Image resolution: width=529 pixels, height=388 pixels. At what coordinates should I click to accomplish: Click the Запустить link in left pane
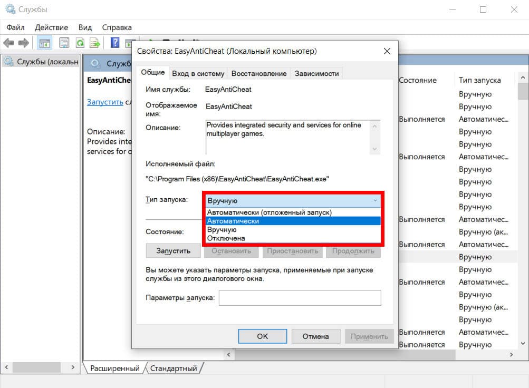click(x=105, y=102)
